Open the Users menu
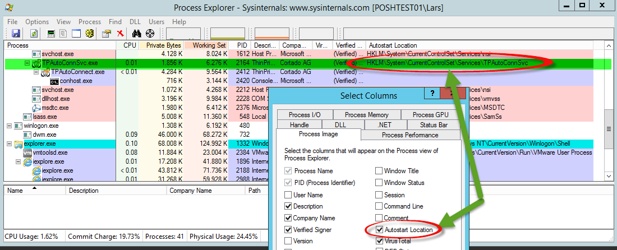Screen dimensions: 617x250 click(x=156, y=22)
